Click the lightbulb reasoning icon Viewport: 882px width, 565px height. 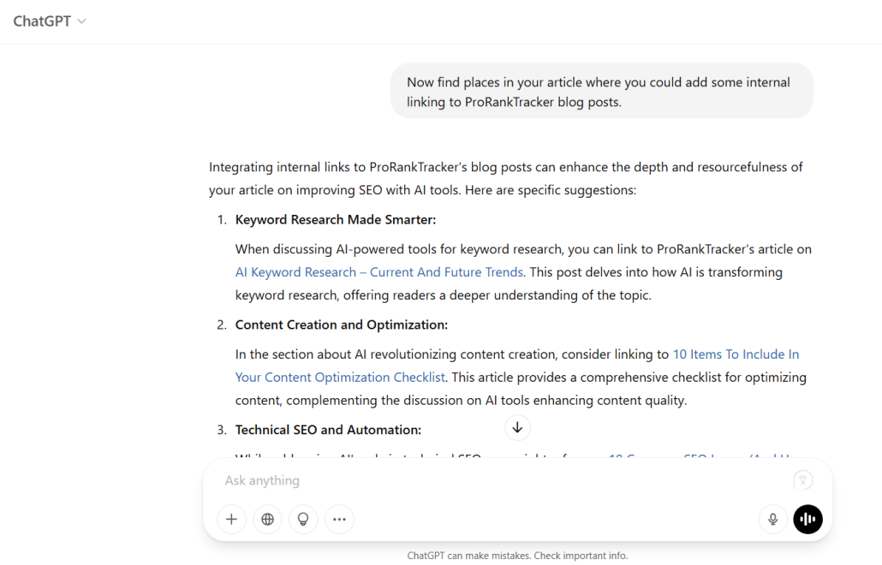pyautogui.click(x=303, y=519)
